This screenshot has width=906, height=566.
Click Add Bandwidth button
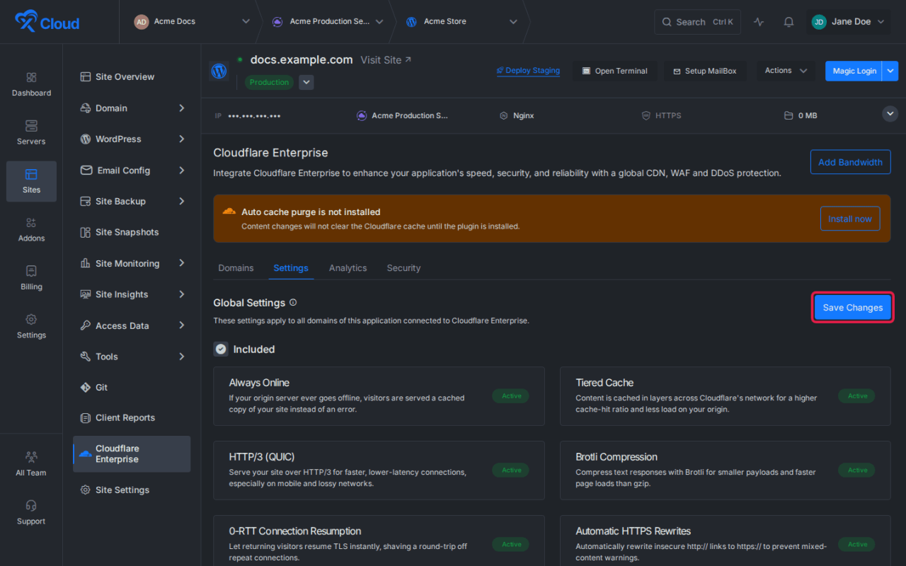tap(850, 162)
